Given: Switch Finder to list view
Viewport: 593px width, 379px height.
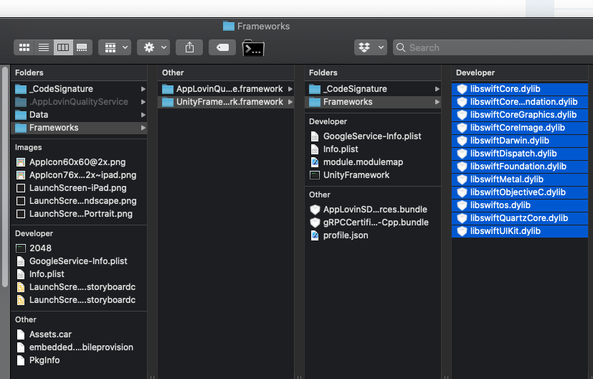Looking at the screenshot, I should 44,47.
